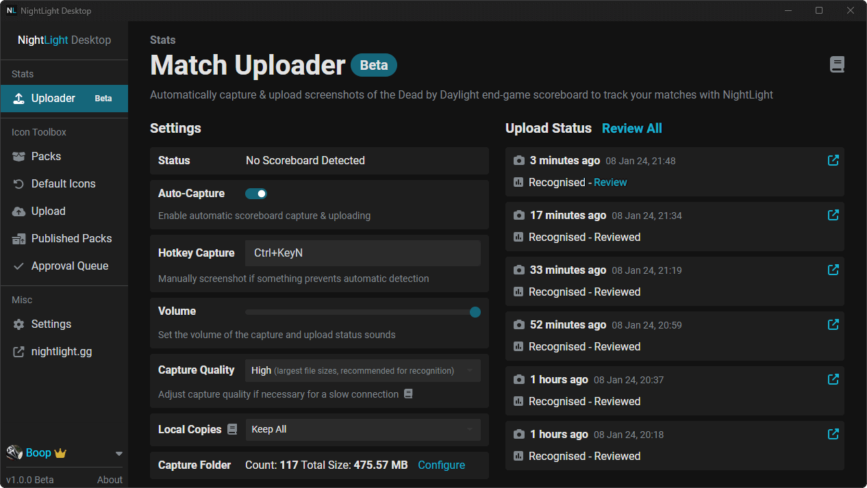Open Settings via the gear icon

click(x=20, y=324)
